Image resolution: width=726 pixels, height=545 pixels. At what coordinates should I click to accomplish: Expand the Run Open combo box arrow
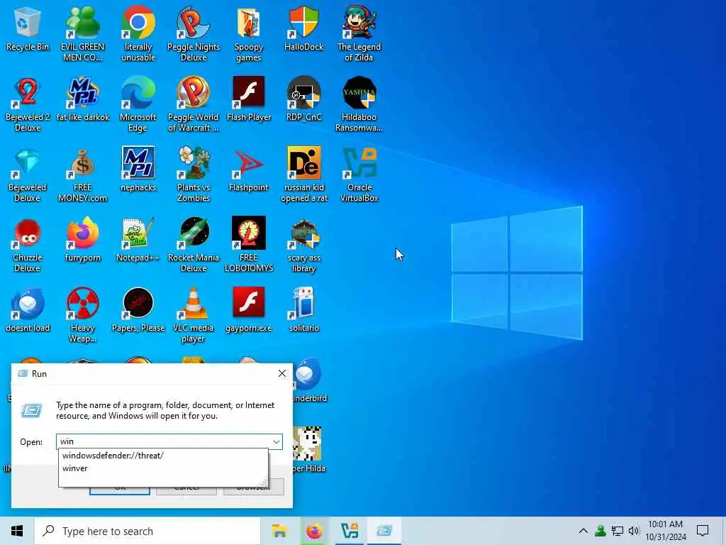(x=277, y=441)
